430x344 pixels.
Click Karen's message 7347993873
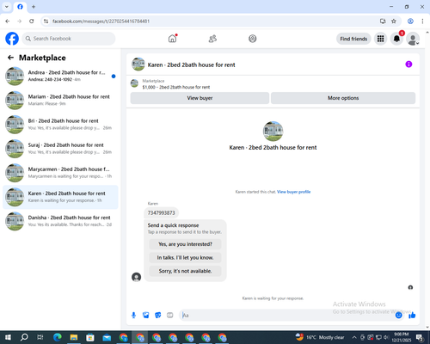click(161, 213)
